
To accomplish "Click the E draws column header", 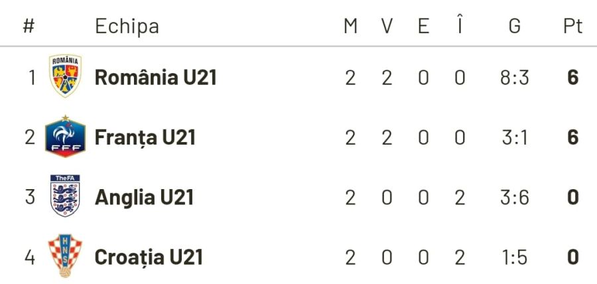I will (x=423, y=26).
